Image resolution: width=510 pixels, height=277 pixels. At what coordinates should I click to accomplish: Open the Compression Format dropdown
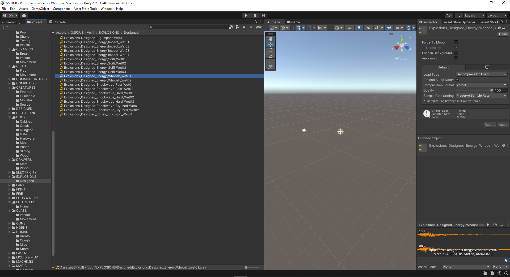coord(481,85)
